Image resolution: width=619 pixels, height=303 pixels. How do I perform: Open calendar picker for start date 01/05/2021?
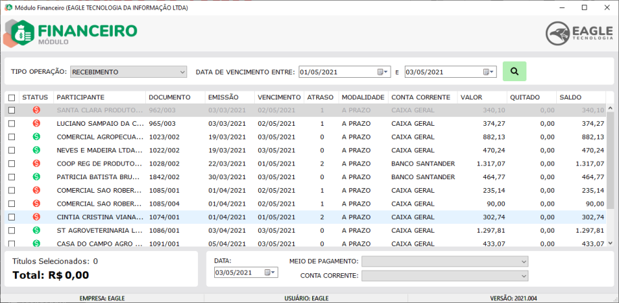point(382,72)
